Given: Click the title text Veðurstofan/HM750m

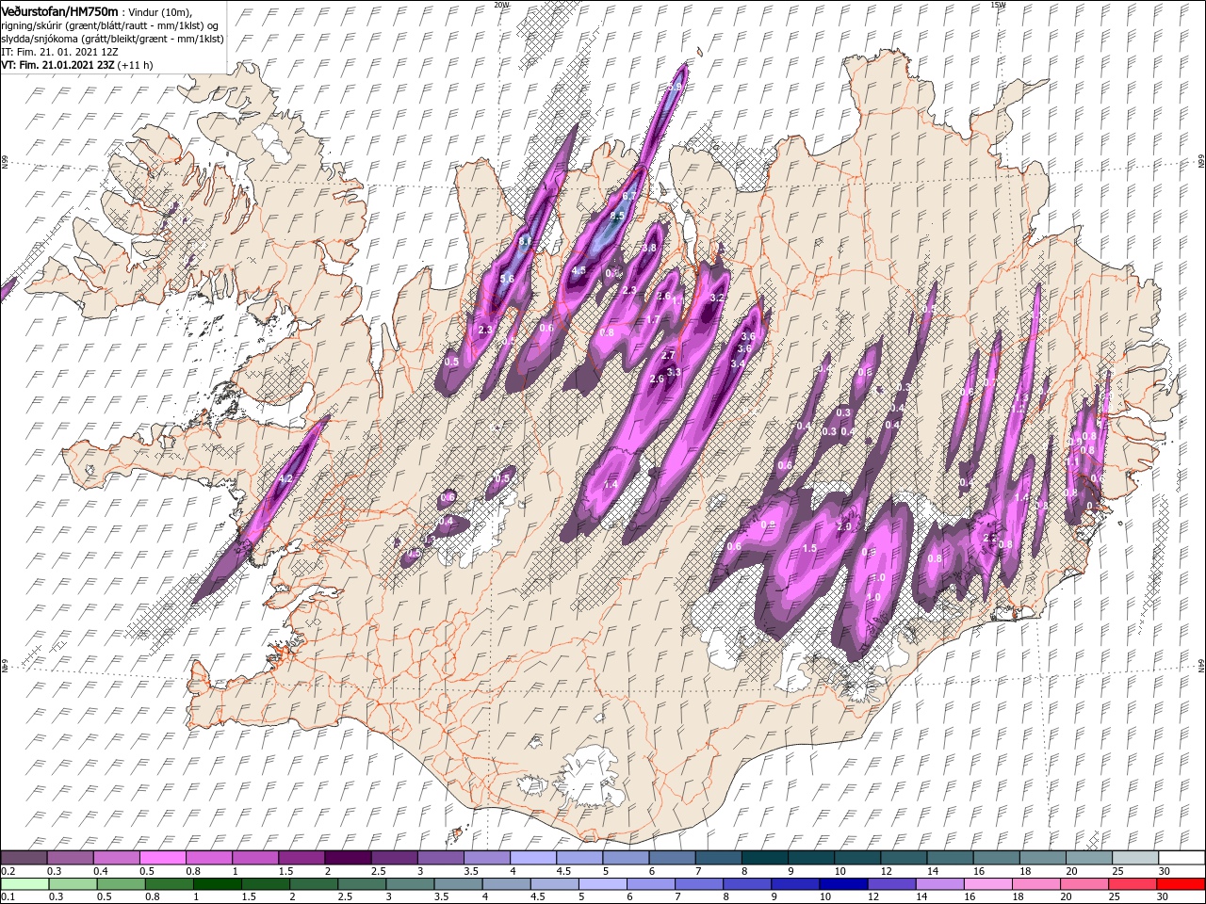Looking at the screenshot, I should (x=58, y=10).
